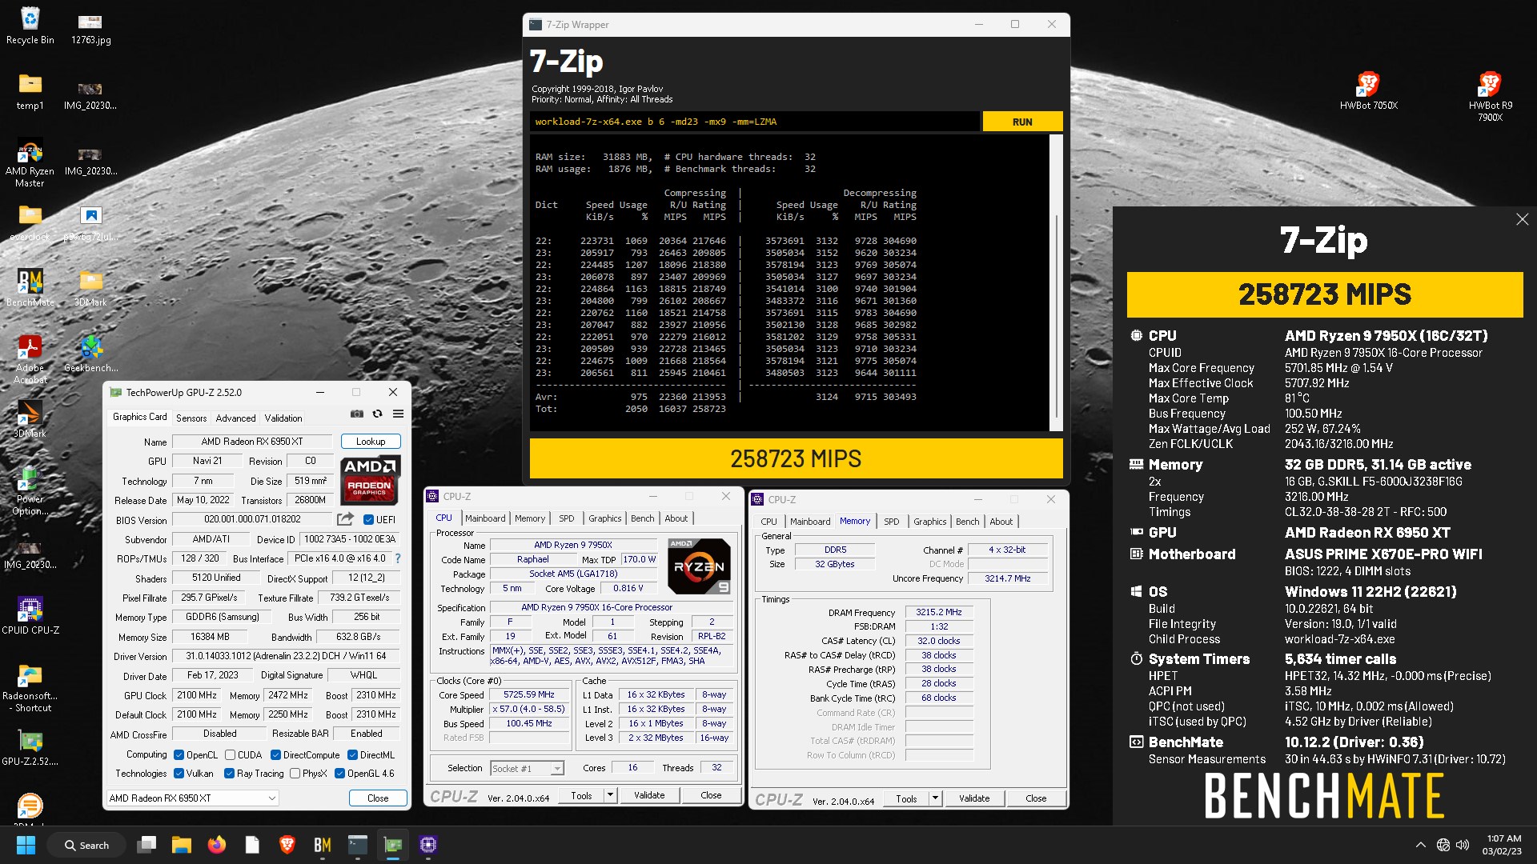Open Graphics tab in right CPU-Z window

coord(929,522)
